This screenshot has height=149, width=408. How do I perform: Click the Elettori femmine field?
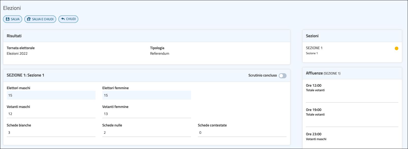tap(147, 95)
